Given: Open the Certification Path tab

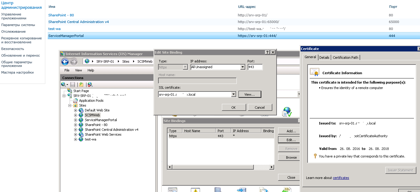Looking at the screenshot, I should [x=346, y=58].
